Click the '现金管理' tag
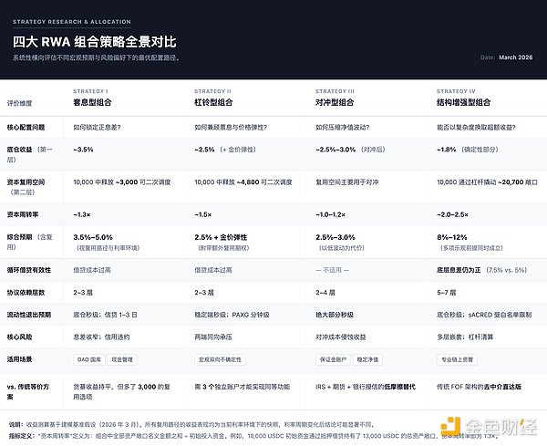Viewport: 547px width, 446px height. 122,359
